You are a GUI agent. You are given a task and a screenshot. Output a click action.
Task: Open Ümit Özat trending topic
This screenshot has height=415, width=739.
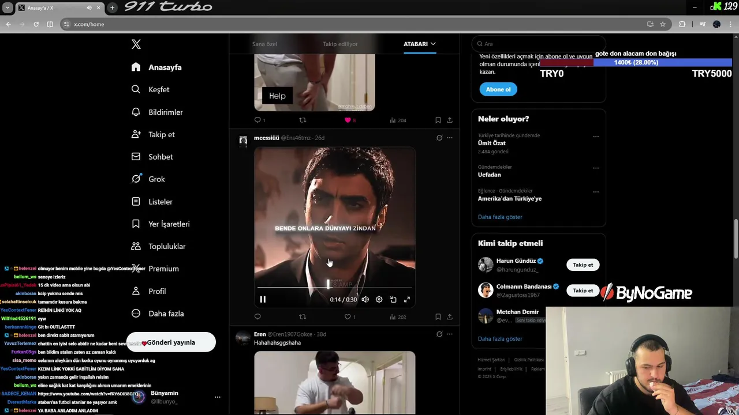click(492, 143)
